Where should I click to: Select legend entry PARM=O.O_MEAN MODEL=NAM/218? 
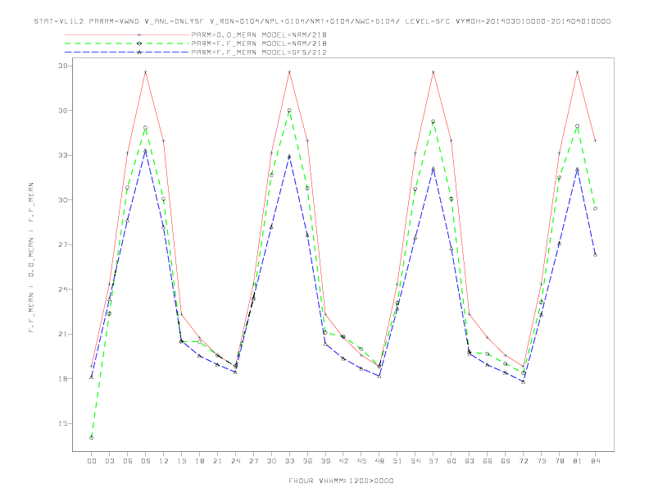tap(259, 34)
